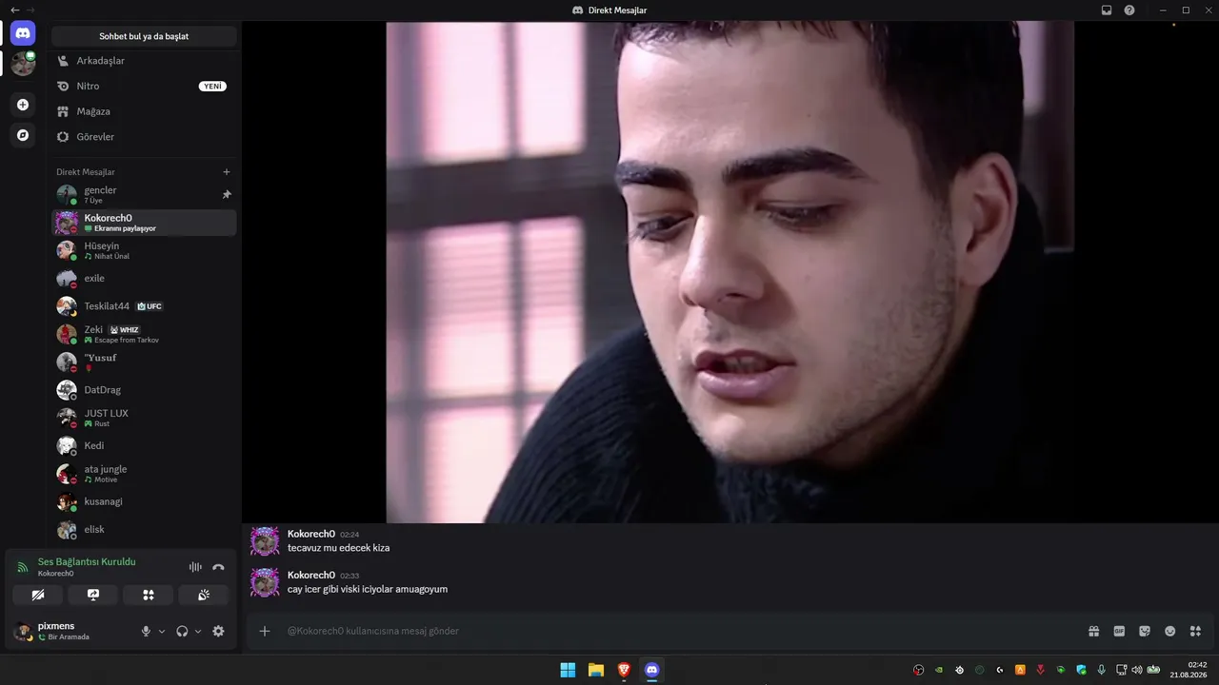
Task: Open the DM with Teskilat44
Action: coord(144,306)
